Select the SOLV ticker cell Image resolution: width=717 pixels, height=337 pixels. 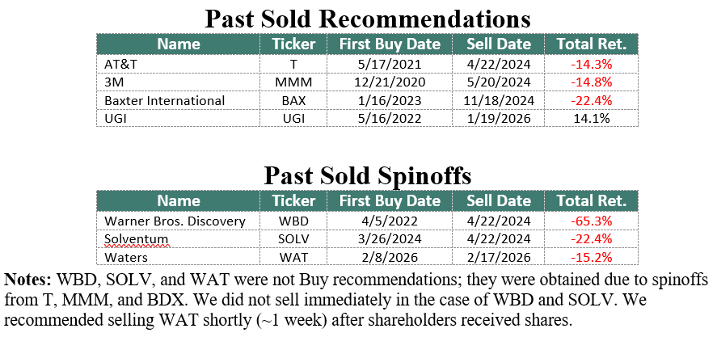click(293, 239)
